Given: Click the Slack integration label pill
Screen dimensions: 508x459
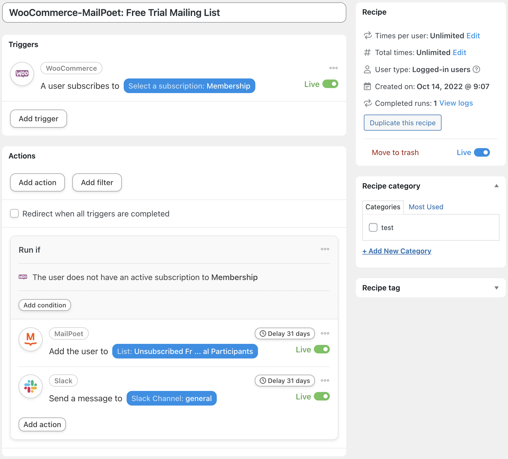Looking at the screenshot, I should pyautogui.click(x=63, y=381).
